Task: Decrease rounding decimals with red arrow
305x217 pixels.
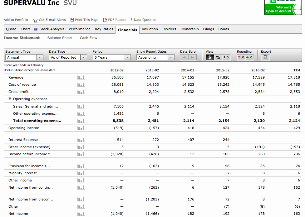Action: [241, 57]
